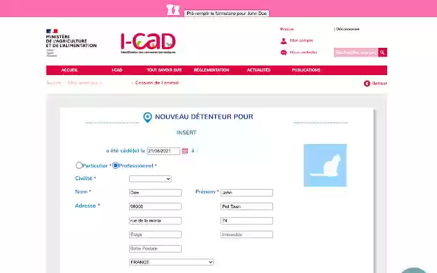The width and height of the screenshot is (437, 273).
Task: Click the Ministère de l'Agriculture logo
Action: [71, 42]
